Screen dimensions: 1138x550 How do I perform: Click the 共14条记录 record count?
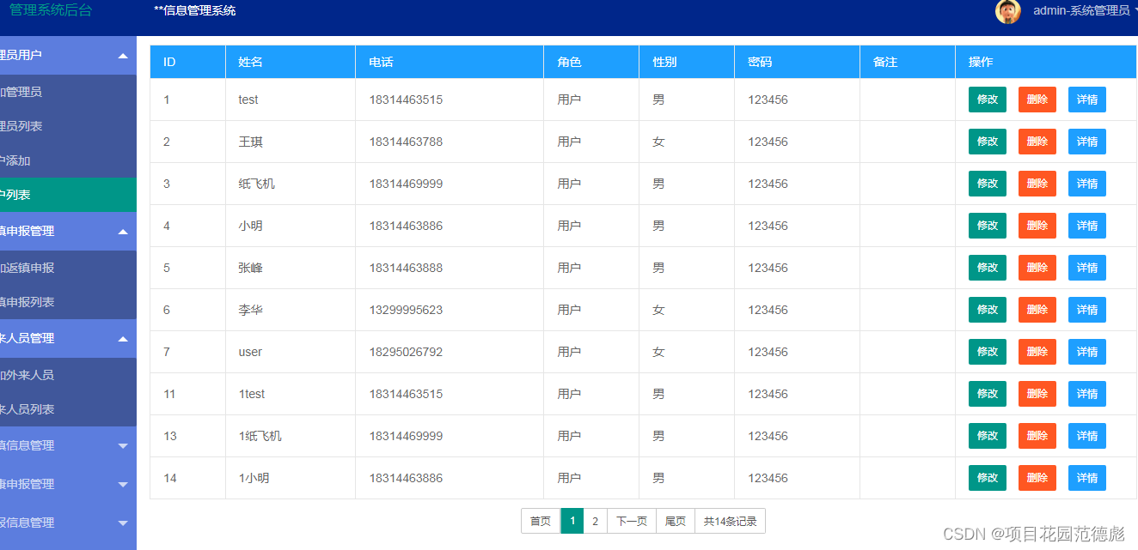coord(731,521)
